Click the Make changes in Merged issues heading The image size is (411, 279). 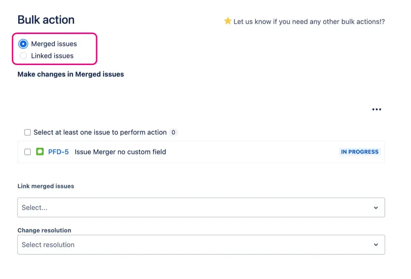click(x=70, y=74)
